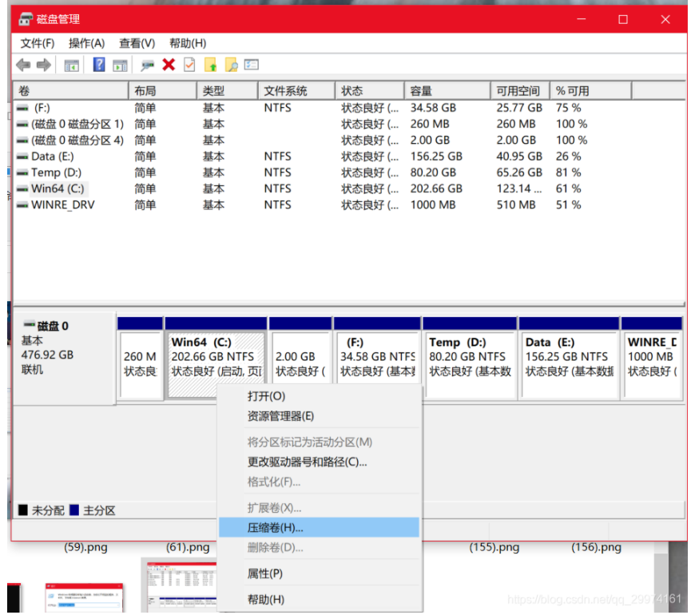The width and height of the screenshot is (695, 615).
Task: Click the 75 % available cell
Action: 568,108
